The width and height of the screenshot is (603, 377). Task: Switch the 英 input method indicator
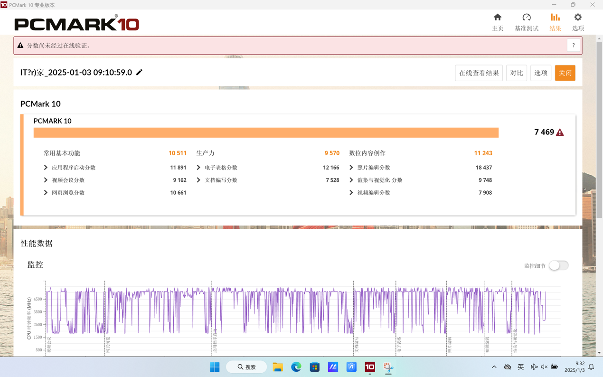tap(521, 367)
